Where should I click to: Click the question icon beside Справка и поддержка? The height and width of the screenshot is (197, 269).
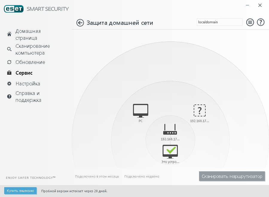coord(9,96)
